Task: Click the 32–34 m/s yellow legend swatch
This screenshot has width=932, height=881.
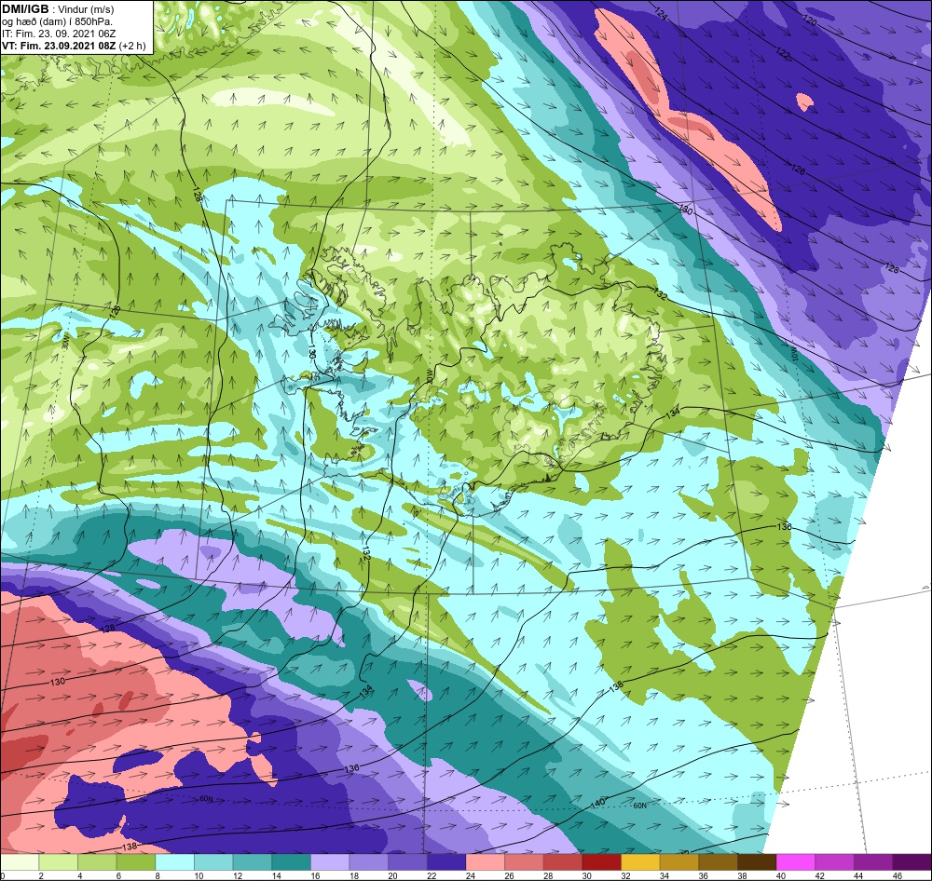Action: [x=641, y=861]
